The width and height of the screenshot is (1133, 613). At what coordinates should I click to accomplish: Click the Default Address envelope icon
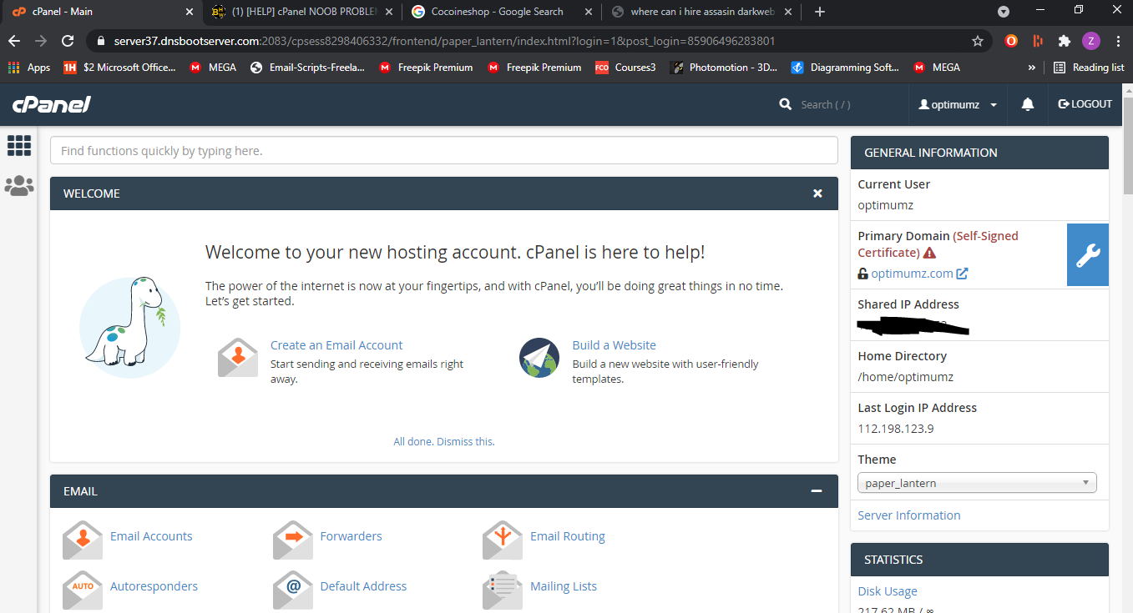click(x=293, y=590)
